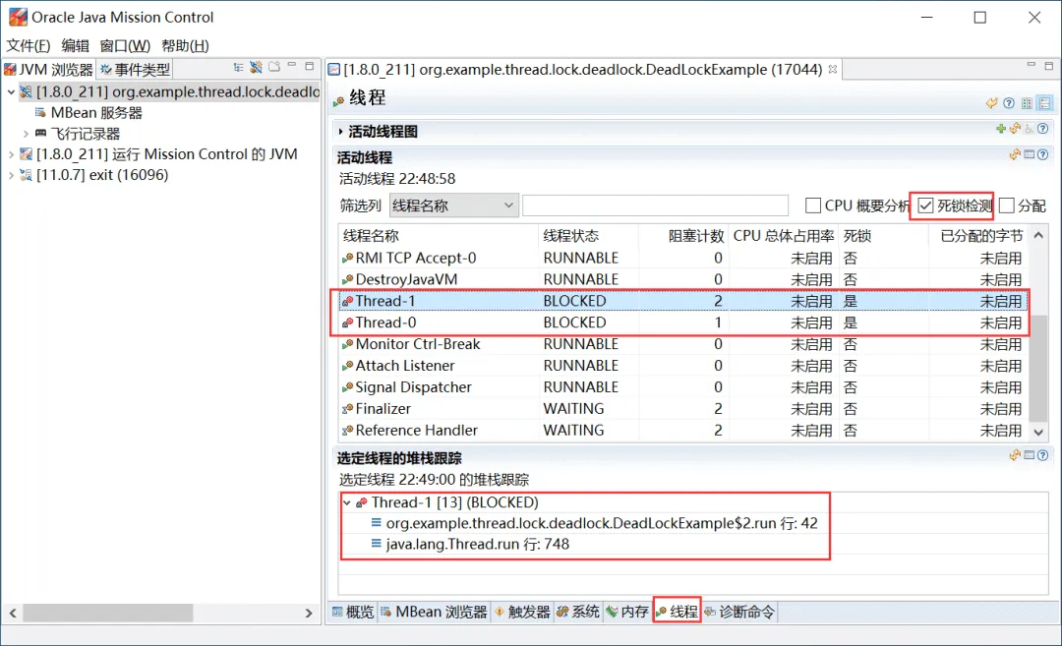The width and height of the screenshot is (1062, 646).
Task: Open the 筛选列 线程名称 dropdown
Action: [x=453, y=206]
